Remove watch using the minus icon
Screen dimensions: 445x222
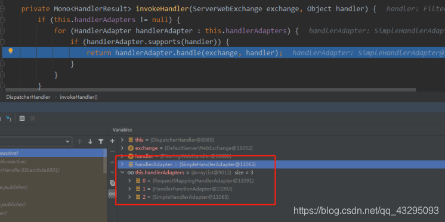point(112,152)
